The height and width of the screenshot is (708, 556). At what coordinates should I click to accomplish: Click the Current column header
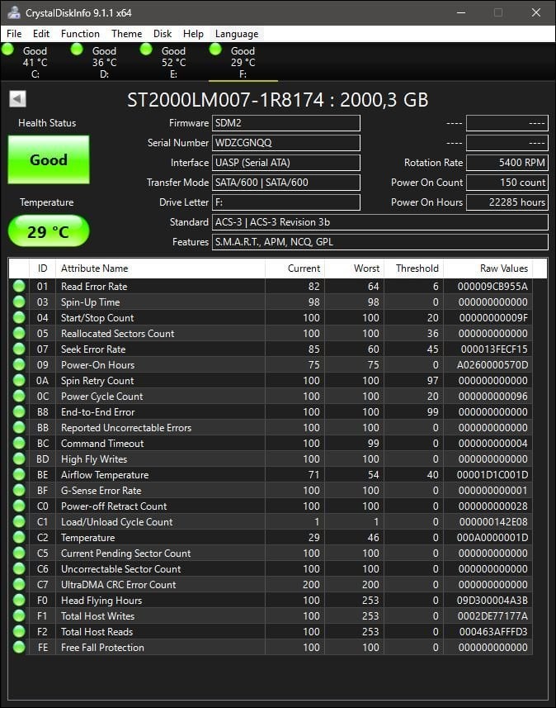point(294,268)
